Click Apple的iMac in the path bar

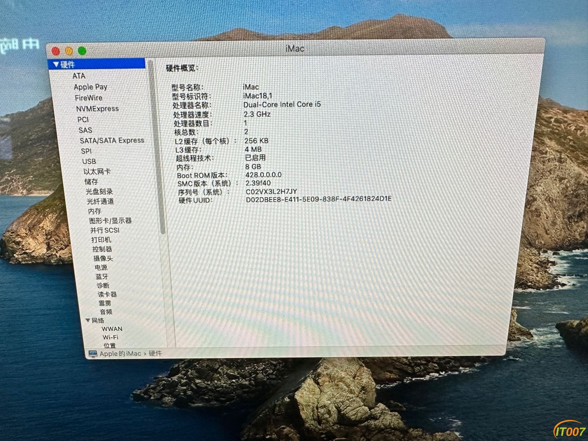click(120, 354)
